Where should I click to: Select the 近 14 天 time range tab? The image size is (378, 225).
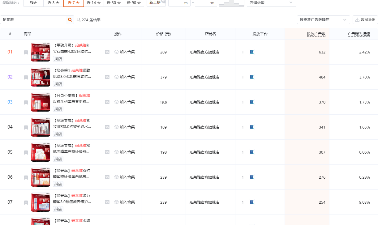93,2
